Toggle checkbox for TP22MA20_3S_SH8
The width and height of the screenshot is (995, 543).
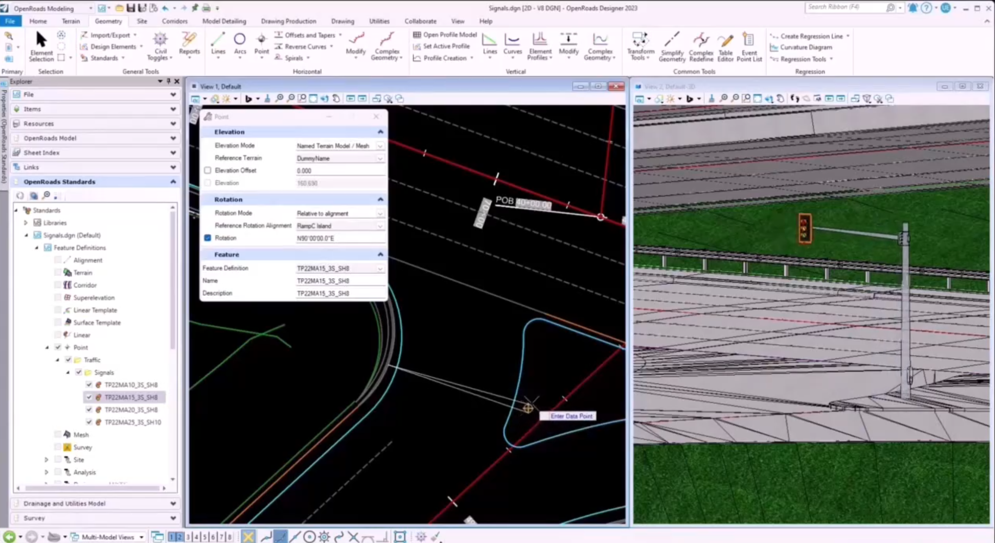[x=89, y=410]
